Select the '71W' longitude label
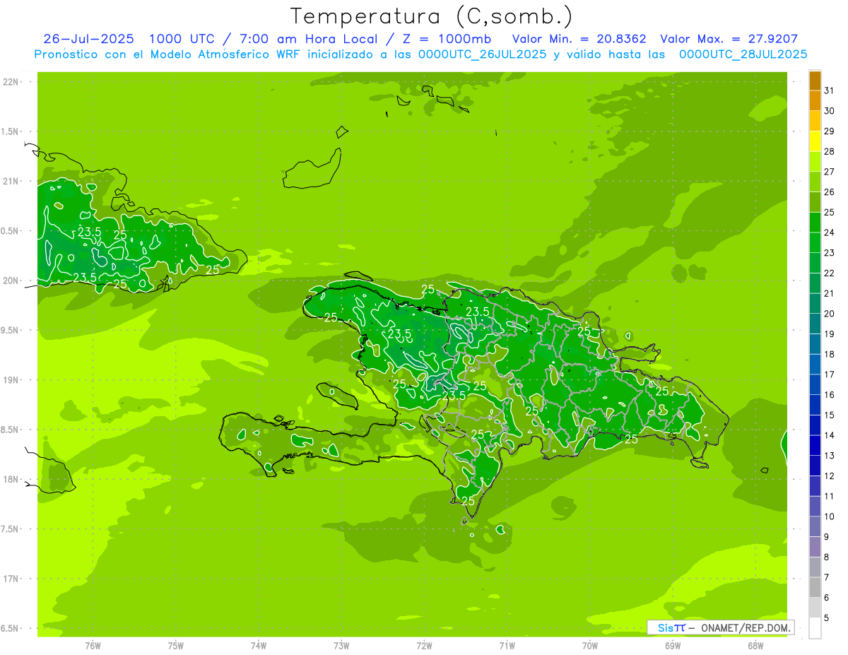This screenshot has height=655, width=848. [x=507, y=645]
